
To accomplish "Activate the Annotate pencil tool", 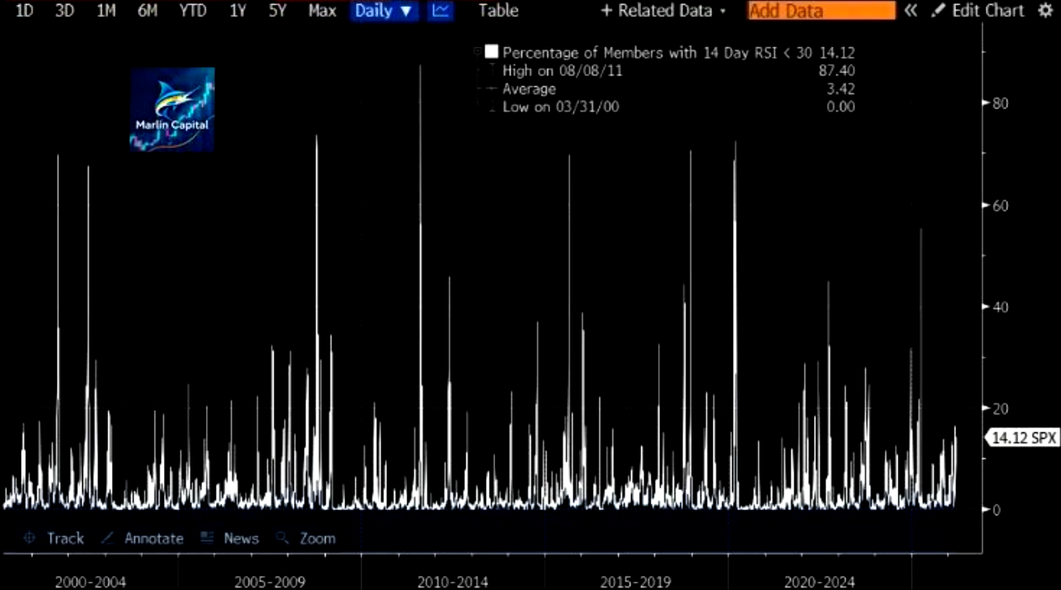I will [107, 538].
